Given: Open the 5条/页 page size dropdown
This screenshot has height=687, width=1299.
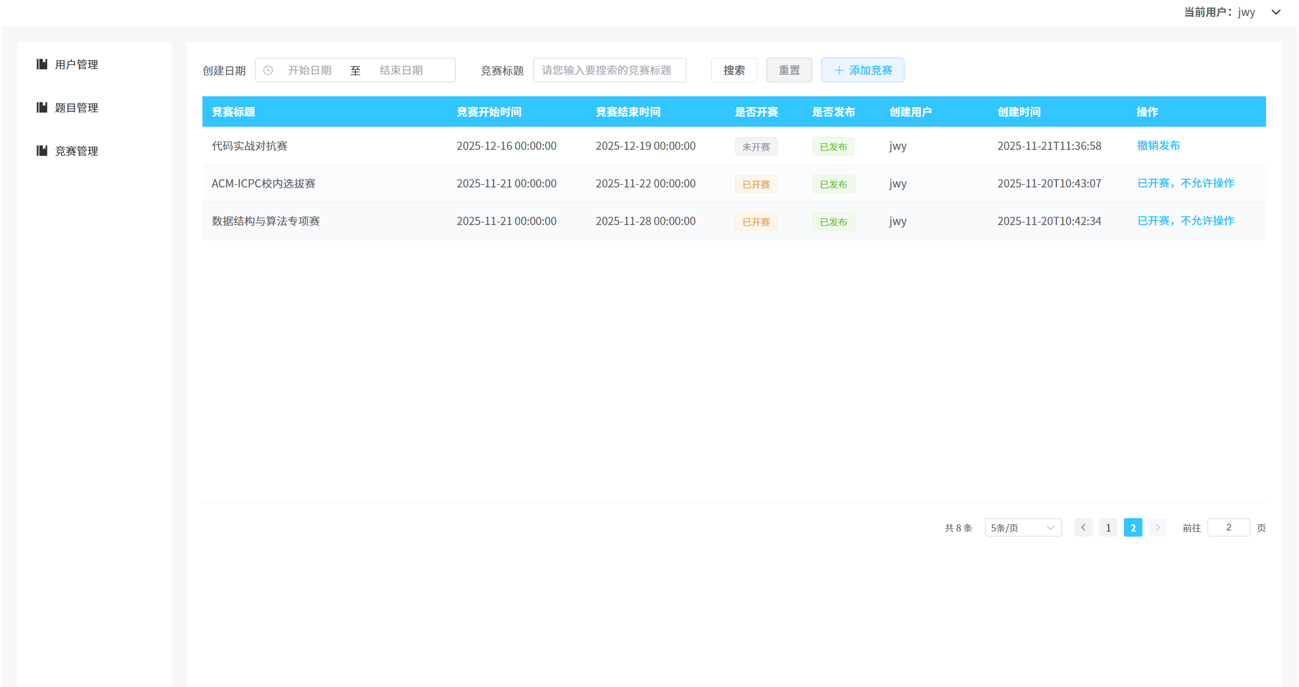Looking at the screenshot, I should pos(1022,527).
